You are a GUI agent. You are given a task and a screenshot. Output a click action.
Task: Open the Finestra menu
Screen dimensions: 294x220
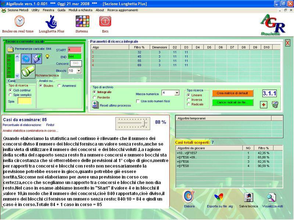pos(49,10)
